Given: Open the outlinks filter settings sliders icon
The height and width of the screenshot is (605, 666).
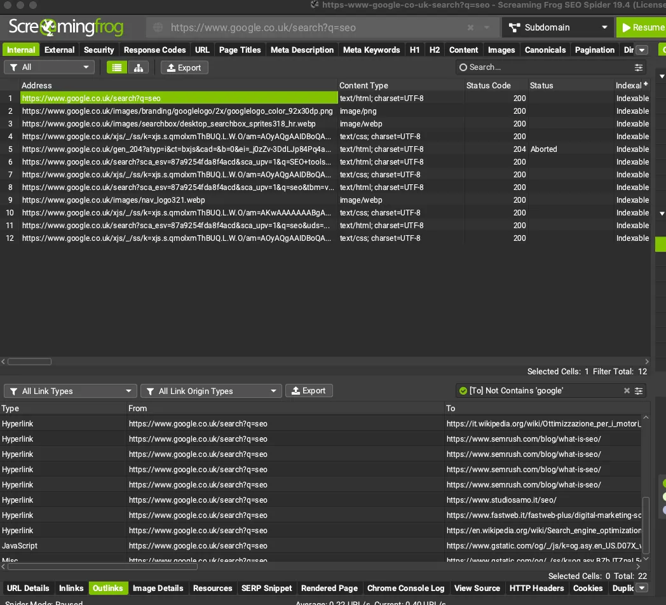Looking at the screenshot, I should [637, 390].
